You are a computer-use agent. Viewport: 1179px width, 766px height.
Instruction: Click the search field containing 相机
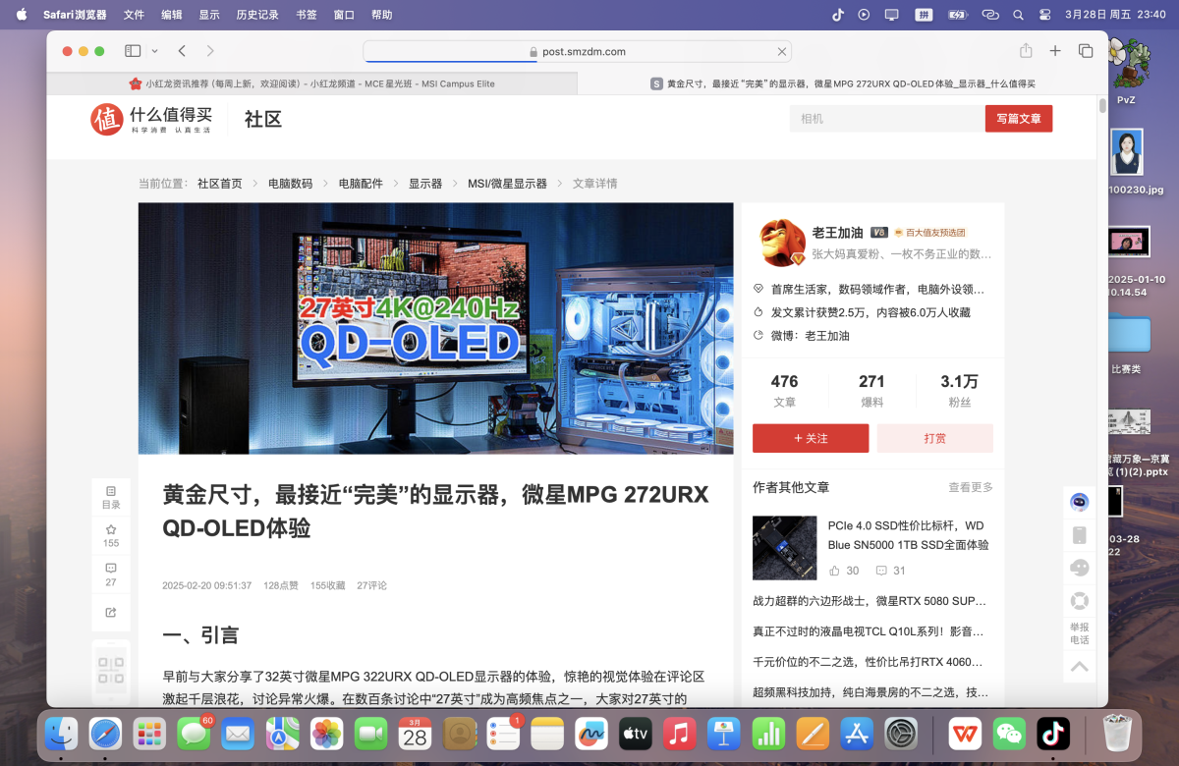[x=887, y=119]
